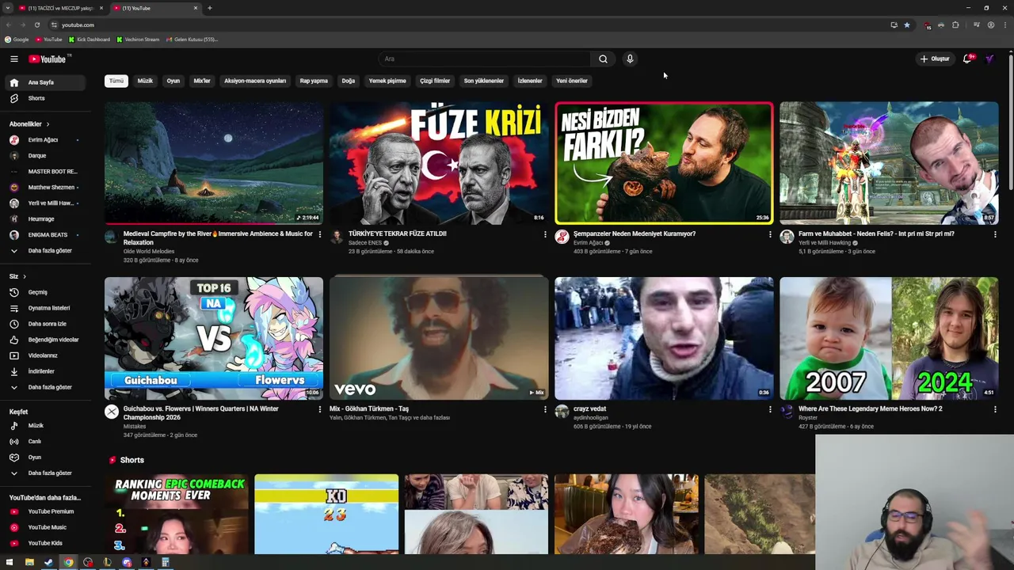Open FÜZE KRİZİ video thumbnail
This screenshot has height=570, width=1014.
[x=439, y=163]
